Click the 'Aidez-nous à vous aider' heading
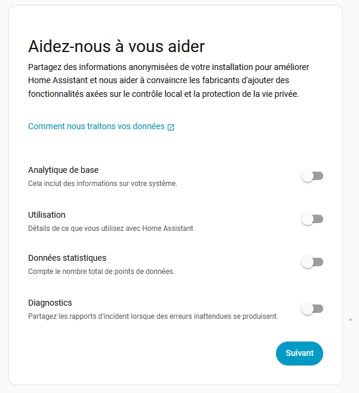359x393 pixels. [x=116, y=46]
